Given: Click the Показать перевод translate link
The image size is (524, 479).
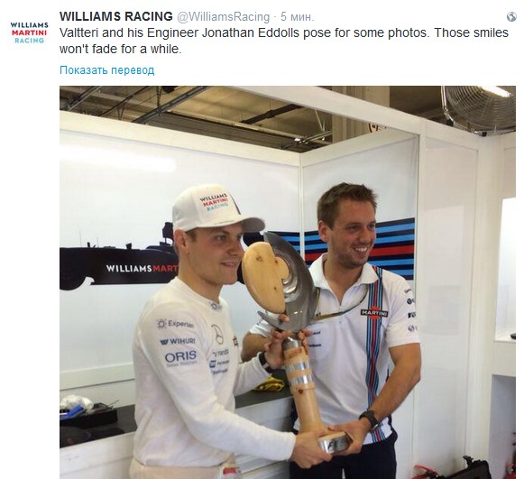Looking at the screenshot, I should (107, 69).
